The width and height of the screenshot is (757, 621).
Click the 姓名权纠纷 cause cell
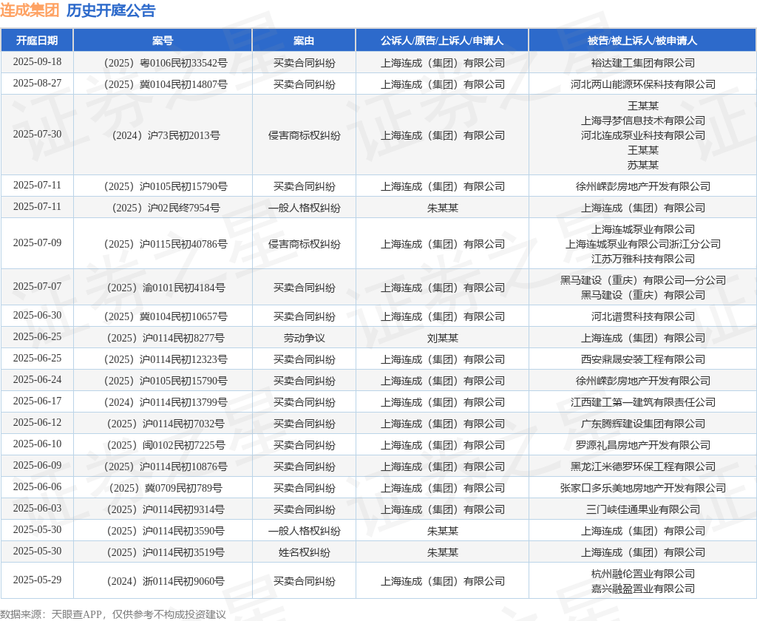pyautogui.click(x=304, y=552)
